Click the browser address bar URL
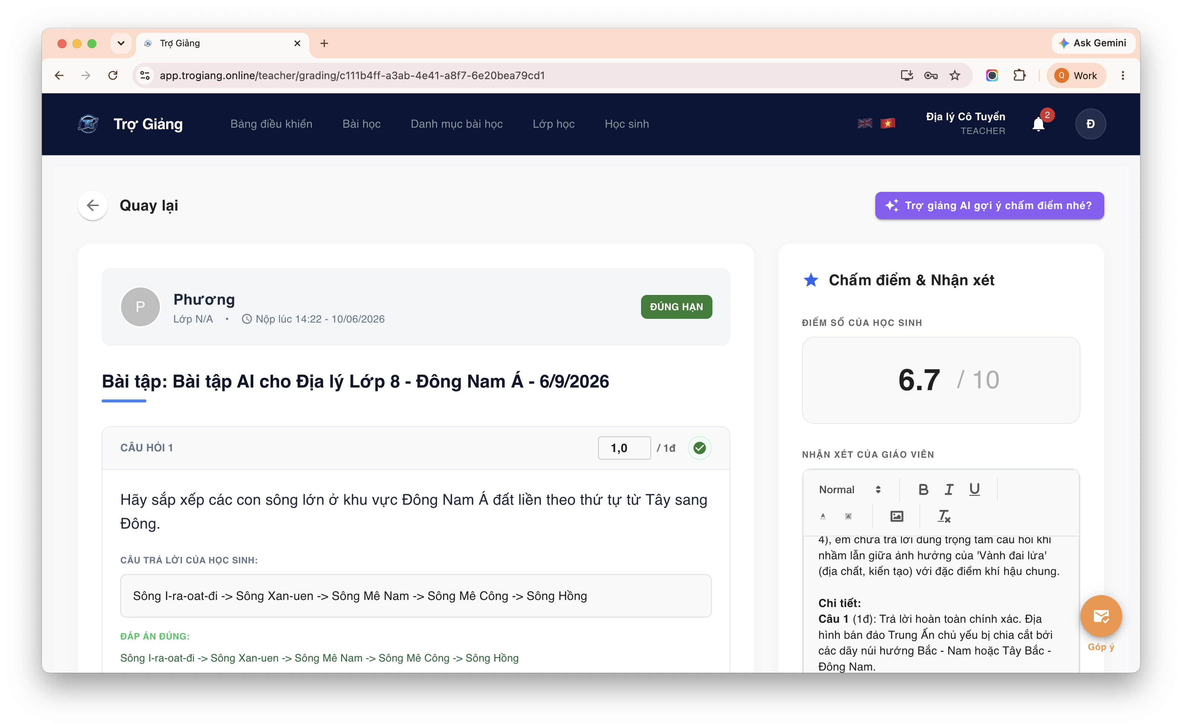 (x=352, y=75)
